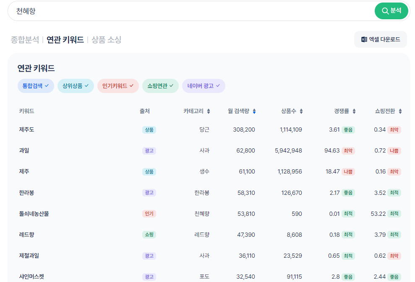The image size is (415, 282).
Task: Toggle the 통합검색 filter chip
Action: 36,86
